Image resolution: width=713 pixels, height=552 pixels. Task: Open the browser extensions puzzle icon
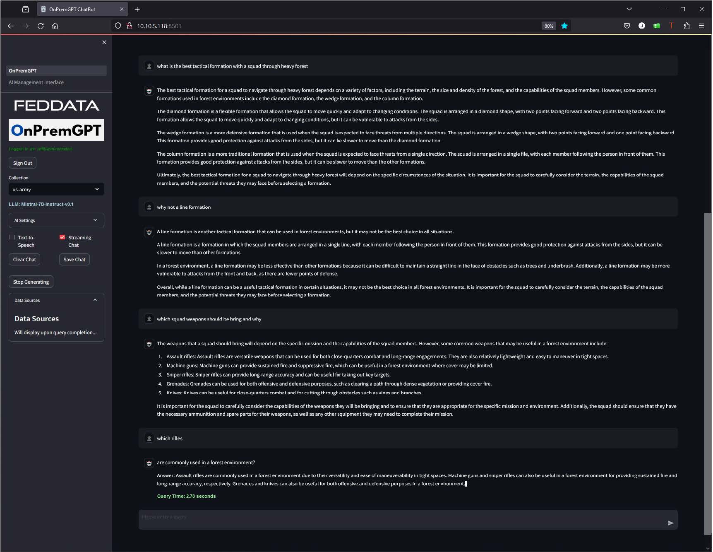687,26
